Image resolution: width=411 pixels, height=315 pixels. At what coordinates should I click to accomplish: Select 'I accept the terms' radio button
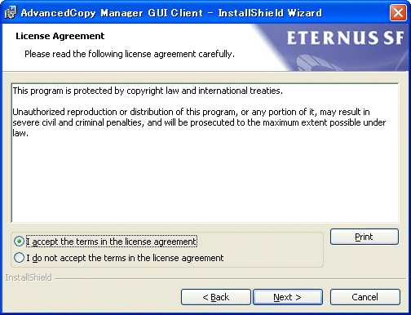pos(19,242)
